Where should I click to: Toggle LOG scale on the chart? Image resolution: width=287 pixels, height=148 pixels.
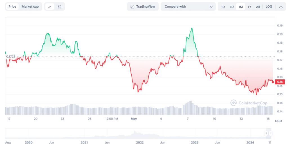coord(269,6)
